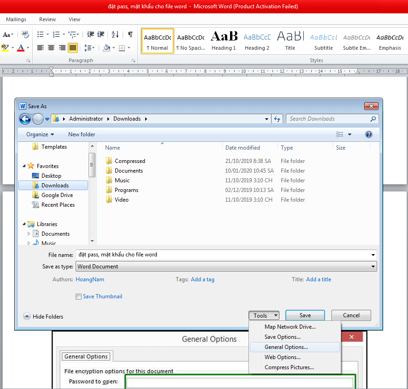Viewport: 408px width, 389px height.
Task: Click the Add a tag link
Action: tap(202, 279)
